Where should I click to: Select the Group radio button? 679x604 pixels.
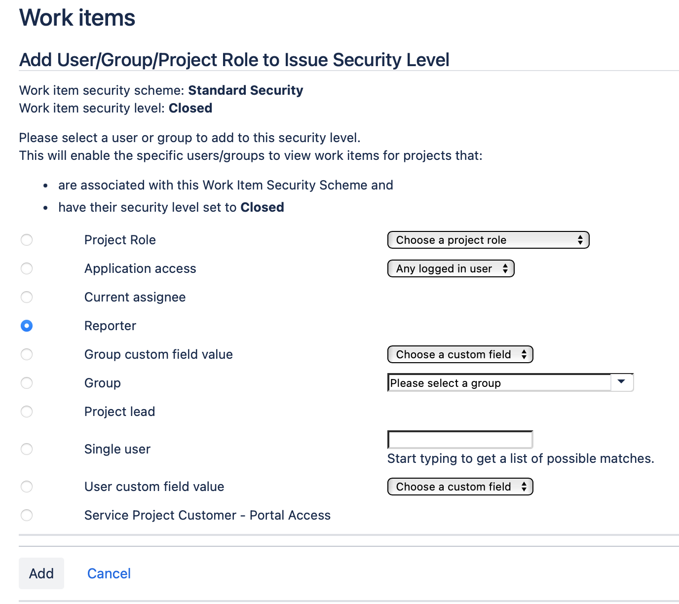click(27, 383)
